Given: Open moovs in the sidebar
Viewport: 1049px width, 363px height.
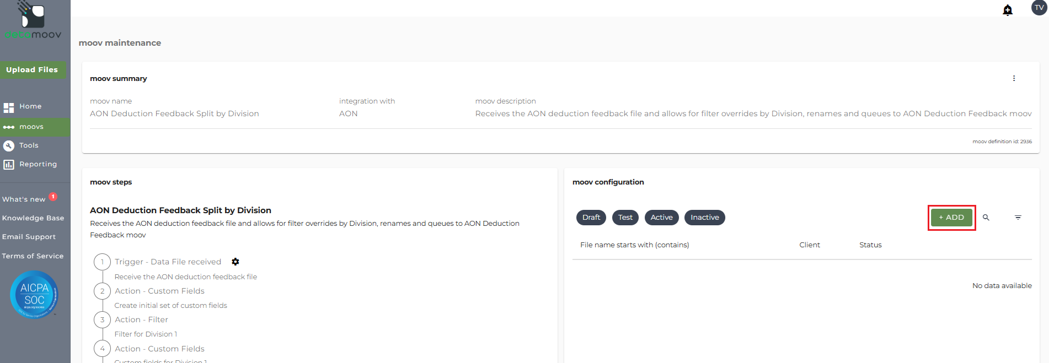Looking at the screenshot, I should point(31,127).
